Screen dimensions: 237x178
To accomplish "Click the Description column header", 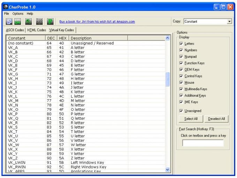I will coord(98,38).
